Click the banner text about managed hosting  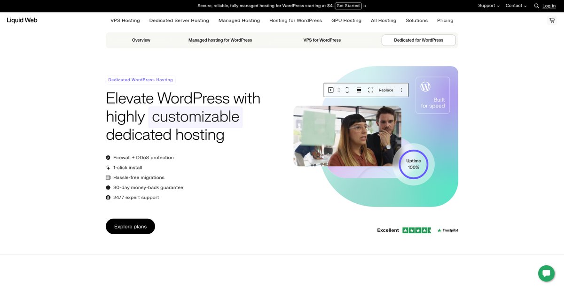tap(265, 6)
